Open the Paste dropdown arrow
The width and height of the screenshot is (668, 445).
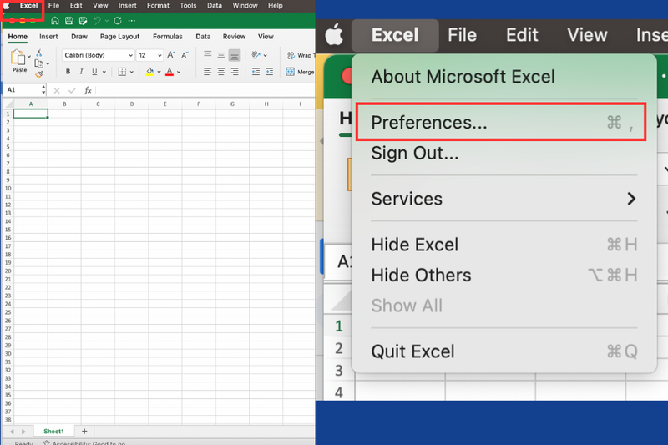coord(29,56)
